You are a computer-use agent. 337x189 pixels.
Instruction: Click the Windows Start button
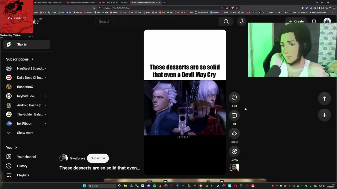(84, 186)
